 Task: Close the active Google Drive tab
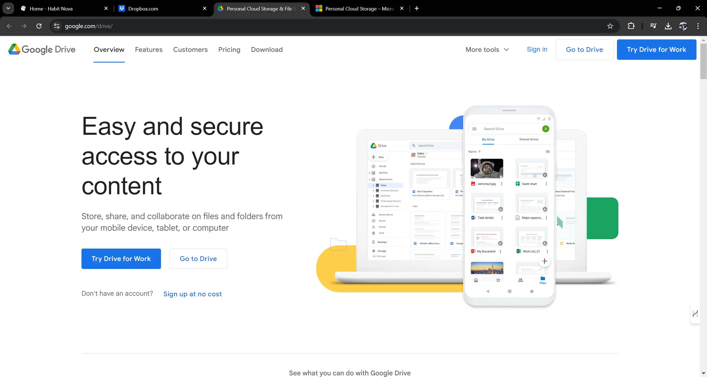[303, 9]
